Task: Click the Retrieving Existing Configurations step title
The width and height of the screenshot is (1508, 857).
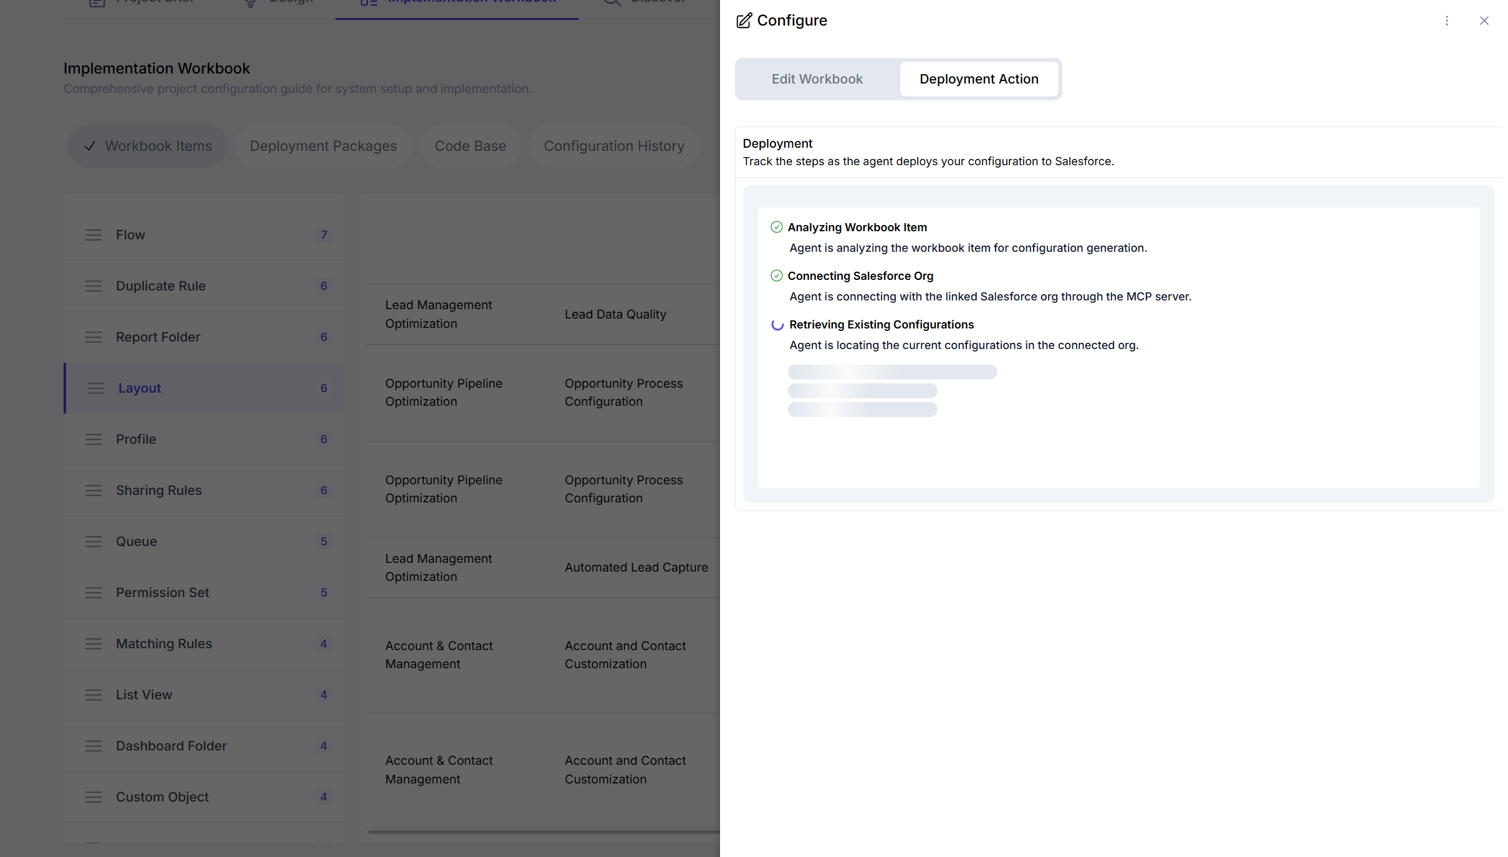Action: (x=881, y=325)
